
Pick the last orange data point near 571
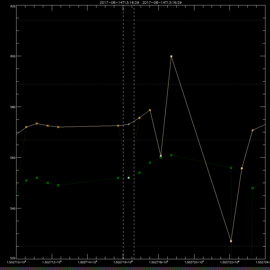click(253, 130)
